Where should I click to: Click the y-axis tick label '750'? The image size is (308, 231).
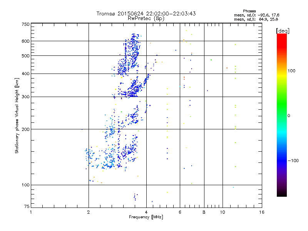pos(25,24)
